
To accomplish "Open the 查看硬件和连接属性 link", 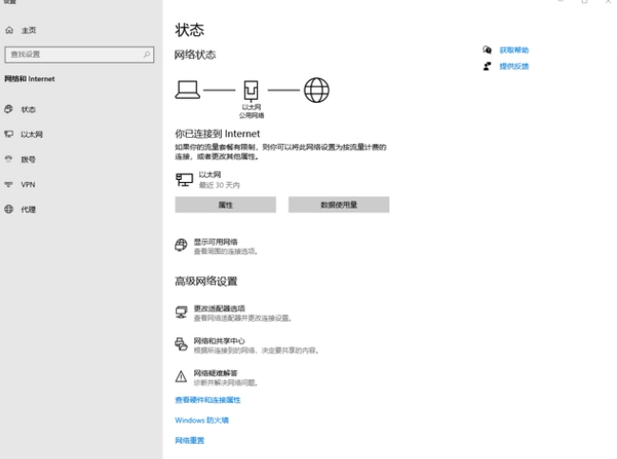I will pyautogui.click(x=208, y=400).
